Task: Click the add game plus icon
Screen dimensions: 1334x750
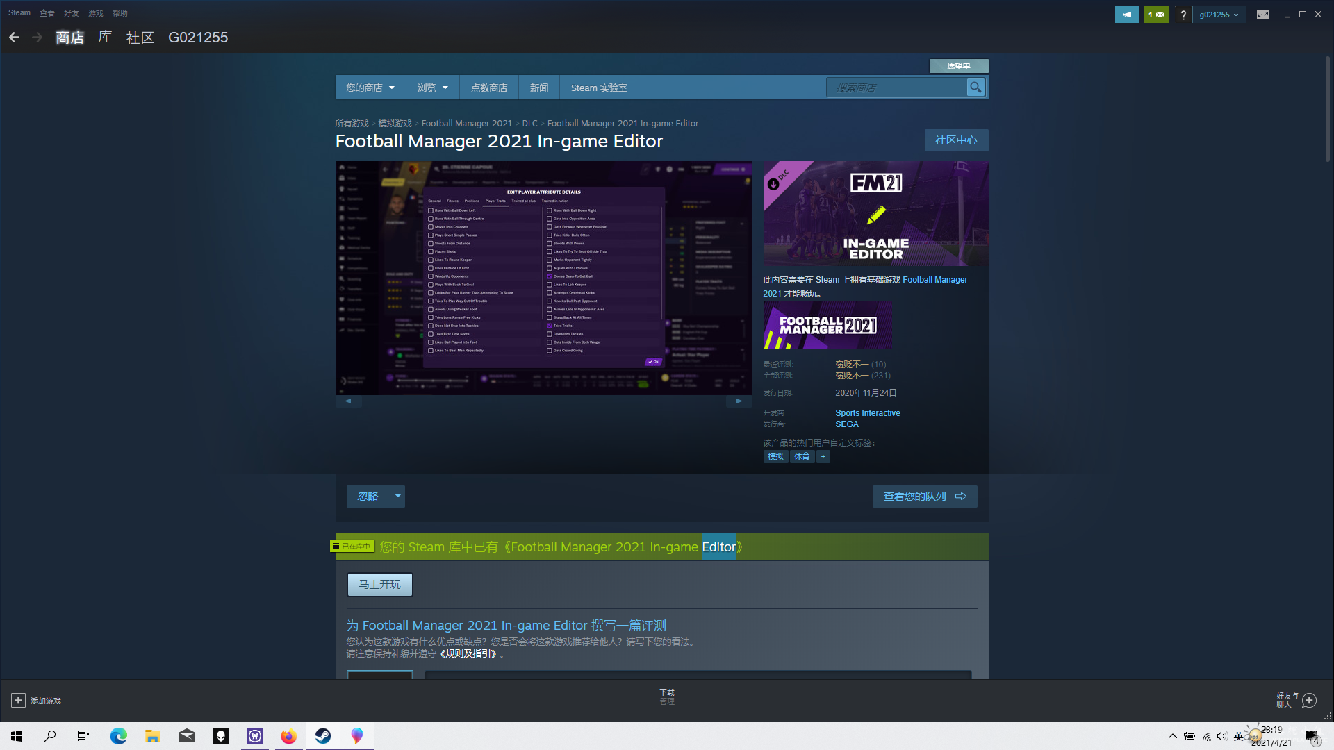Action: (x=18, y=701)
